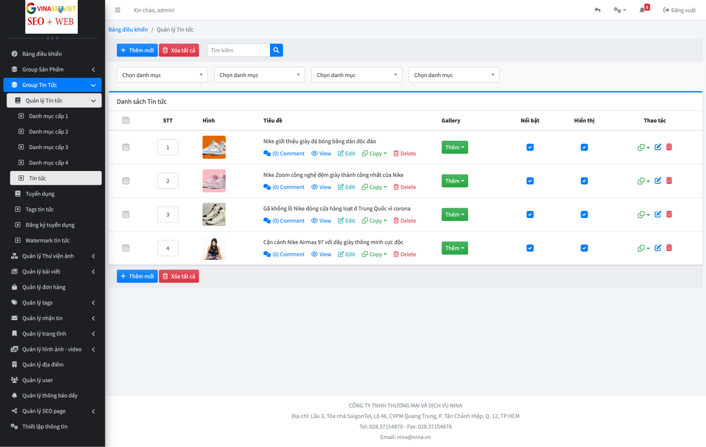Viewport: 706px width, 447px height.
Task: Open Thêm gallery dropdown for row 3
Action: tap(455, 215)
